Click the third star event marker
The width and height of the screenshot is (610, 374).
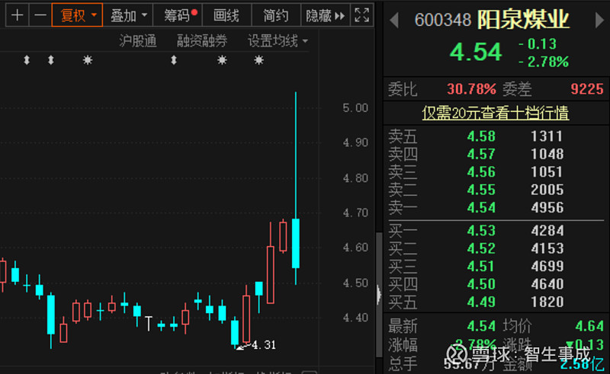tap(258, 60)
